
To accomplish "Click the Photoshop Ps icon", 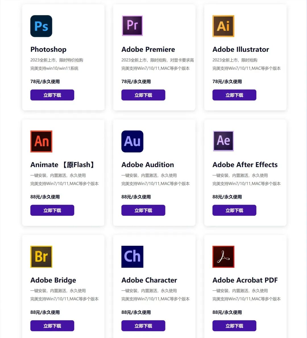I will [x=41, y=26].
